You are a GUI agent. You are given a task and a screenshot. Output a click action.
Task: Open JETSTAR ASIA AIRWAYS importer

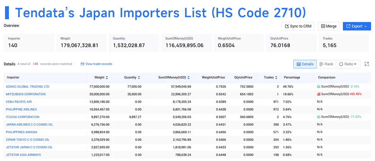pyautogui.click(x=23, y=155)
